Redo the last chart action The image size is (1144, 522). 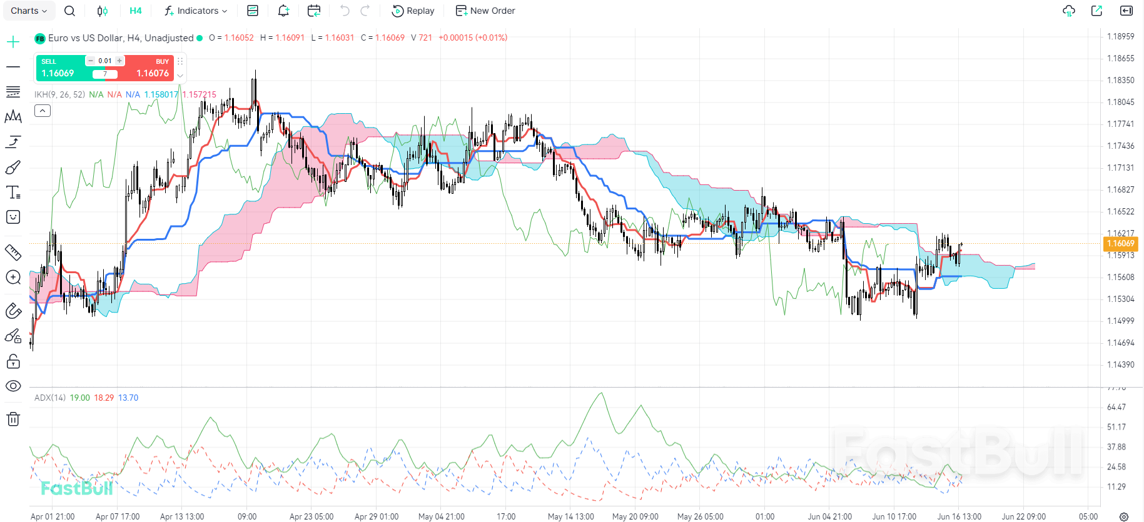click(x=365, y=11)
